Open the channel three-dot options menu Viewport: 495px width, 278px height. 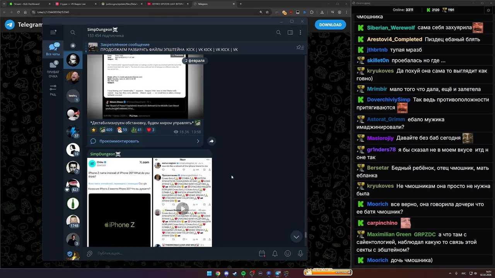pyautogui.click(x=300, y=32)
